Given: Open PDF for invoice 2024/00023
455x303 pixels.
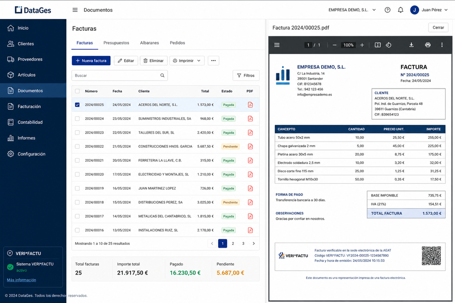Looking at the screenshot, I should (250, 133).
